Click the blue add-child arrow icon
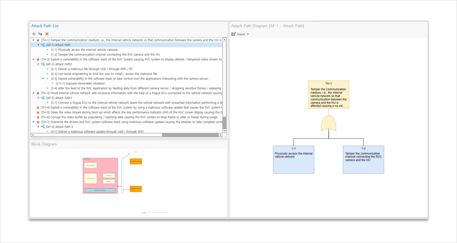 40,34
